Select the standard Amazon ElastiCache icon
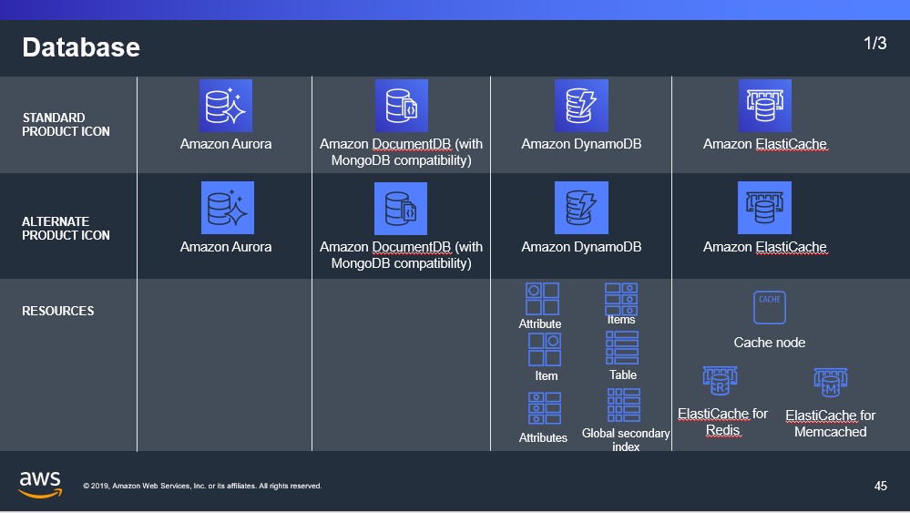This screenshot has width=910, height=513. coord(765,106)
